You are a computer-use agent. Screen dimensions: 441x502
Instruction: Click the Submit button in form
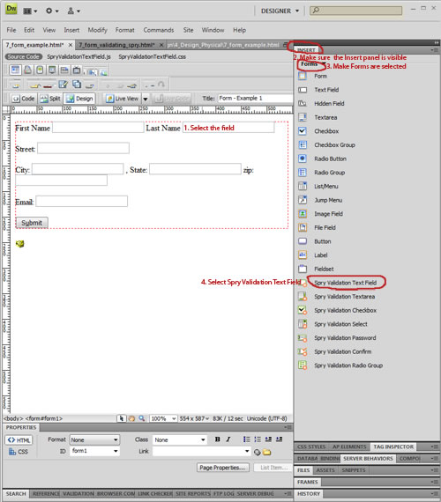click(x=32, y=223)
